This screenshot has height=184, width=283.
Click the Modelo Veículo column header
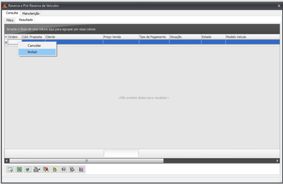(x=252, y=37)
